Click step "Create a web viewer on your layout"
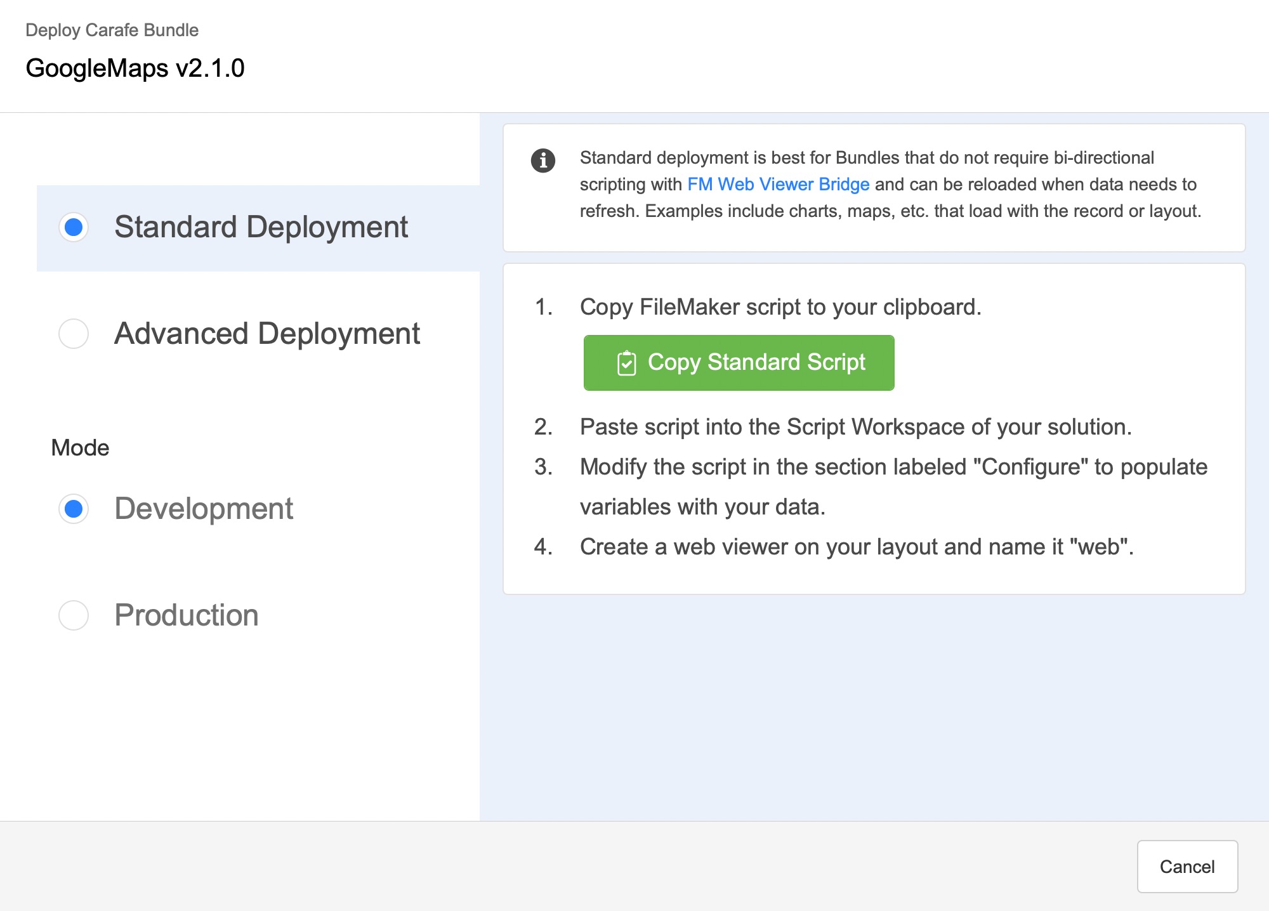 coord(857,547)
